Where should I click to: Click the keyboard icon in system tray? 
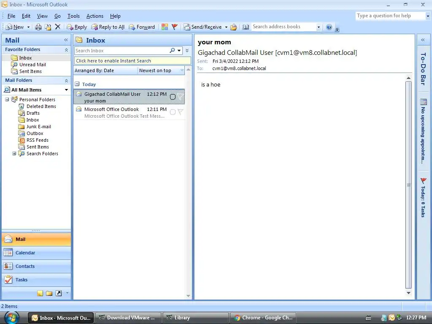(368, 318)
